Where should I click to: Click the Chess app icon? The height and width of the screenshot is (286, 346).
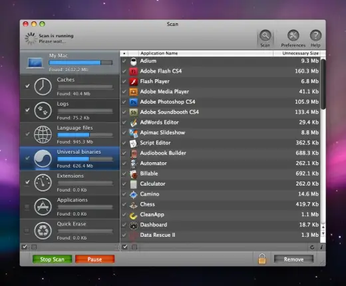(133, 205)
